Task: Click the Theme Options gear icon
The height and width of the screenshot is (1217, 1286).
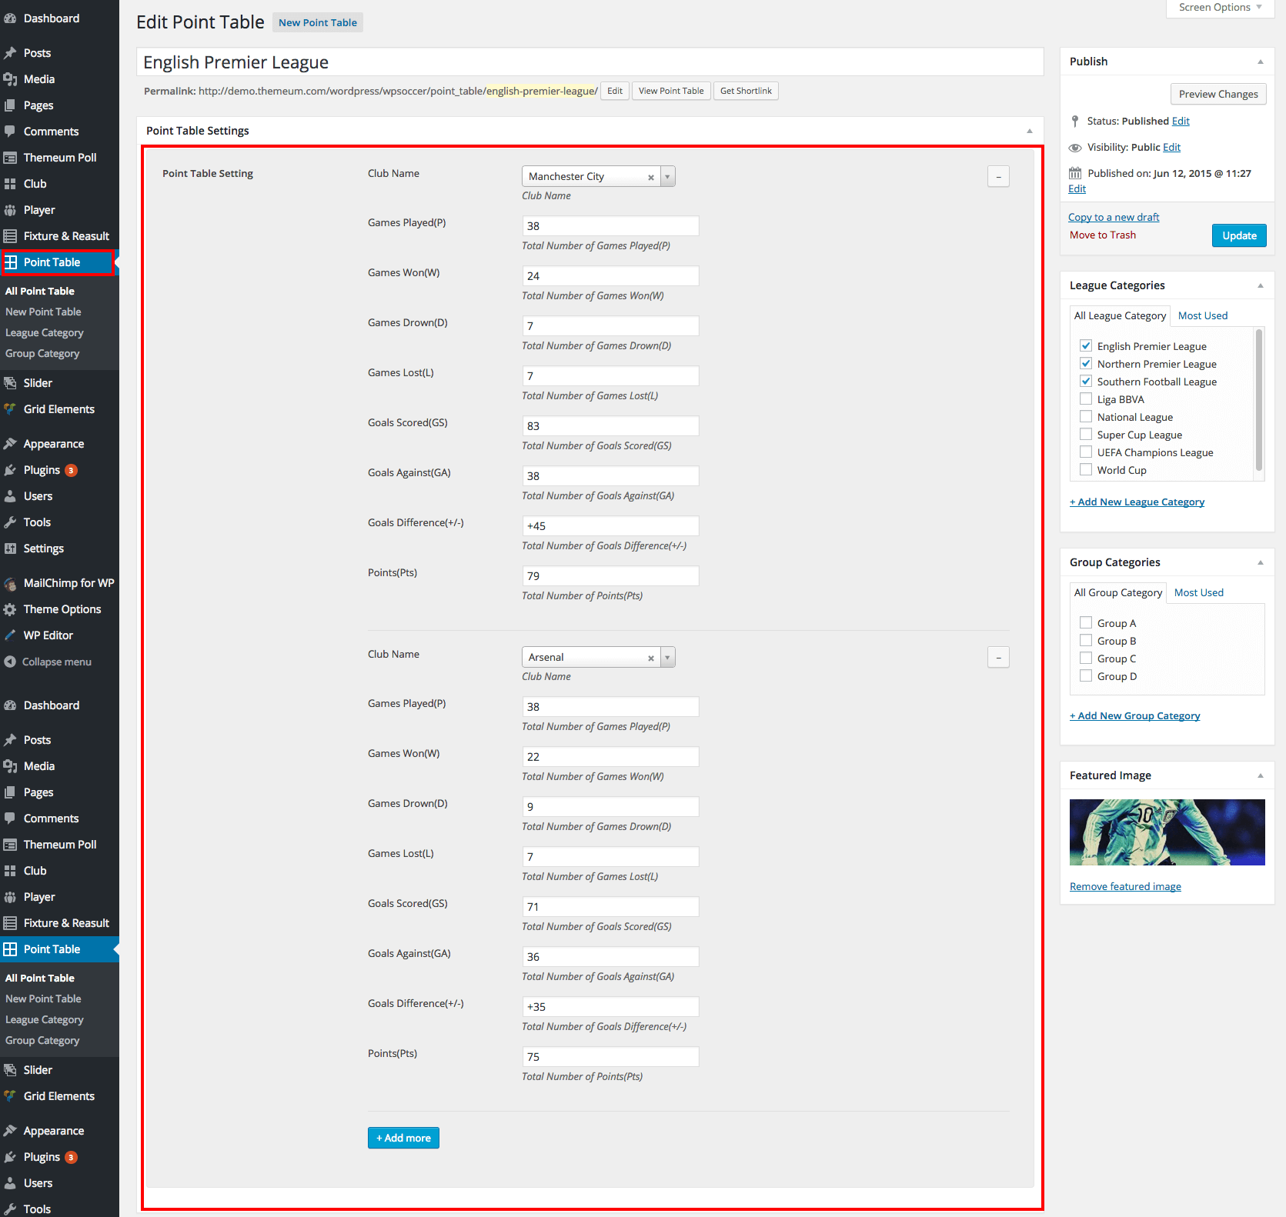Action: coord(10,609)
